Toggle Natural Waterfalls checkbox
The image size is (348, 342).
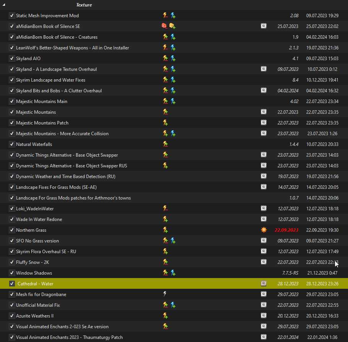(12, 144)
